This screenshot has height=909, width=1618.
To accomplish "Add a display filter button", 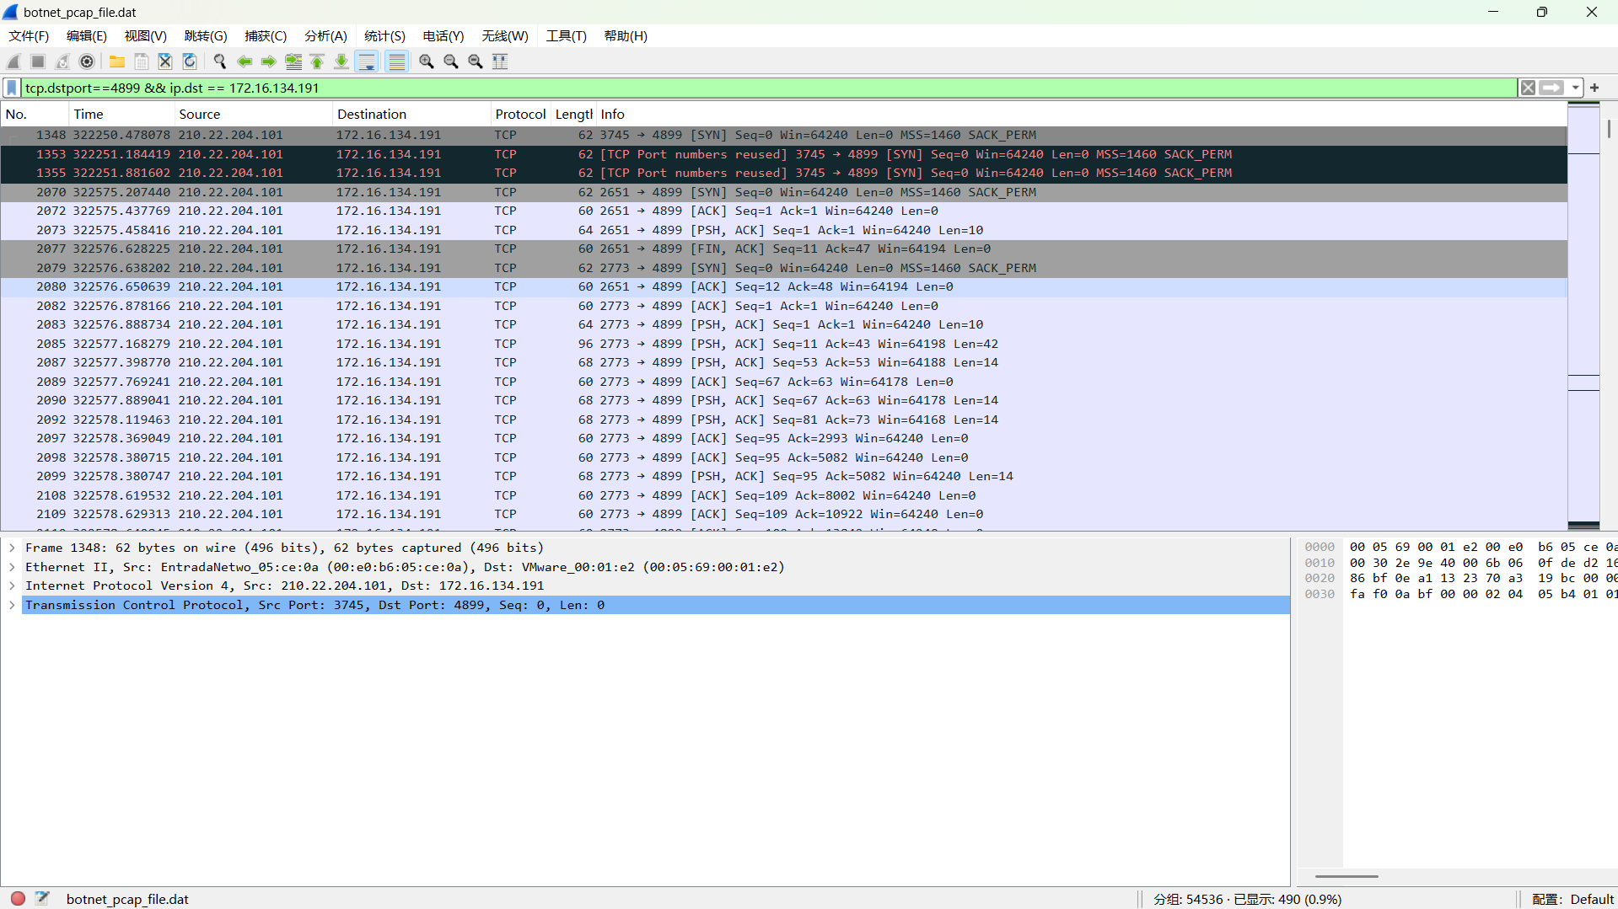I will tap(1594, 88).
